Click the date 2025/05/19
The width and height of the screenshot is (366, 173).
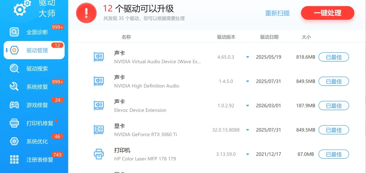(268, 57)
